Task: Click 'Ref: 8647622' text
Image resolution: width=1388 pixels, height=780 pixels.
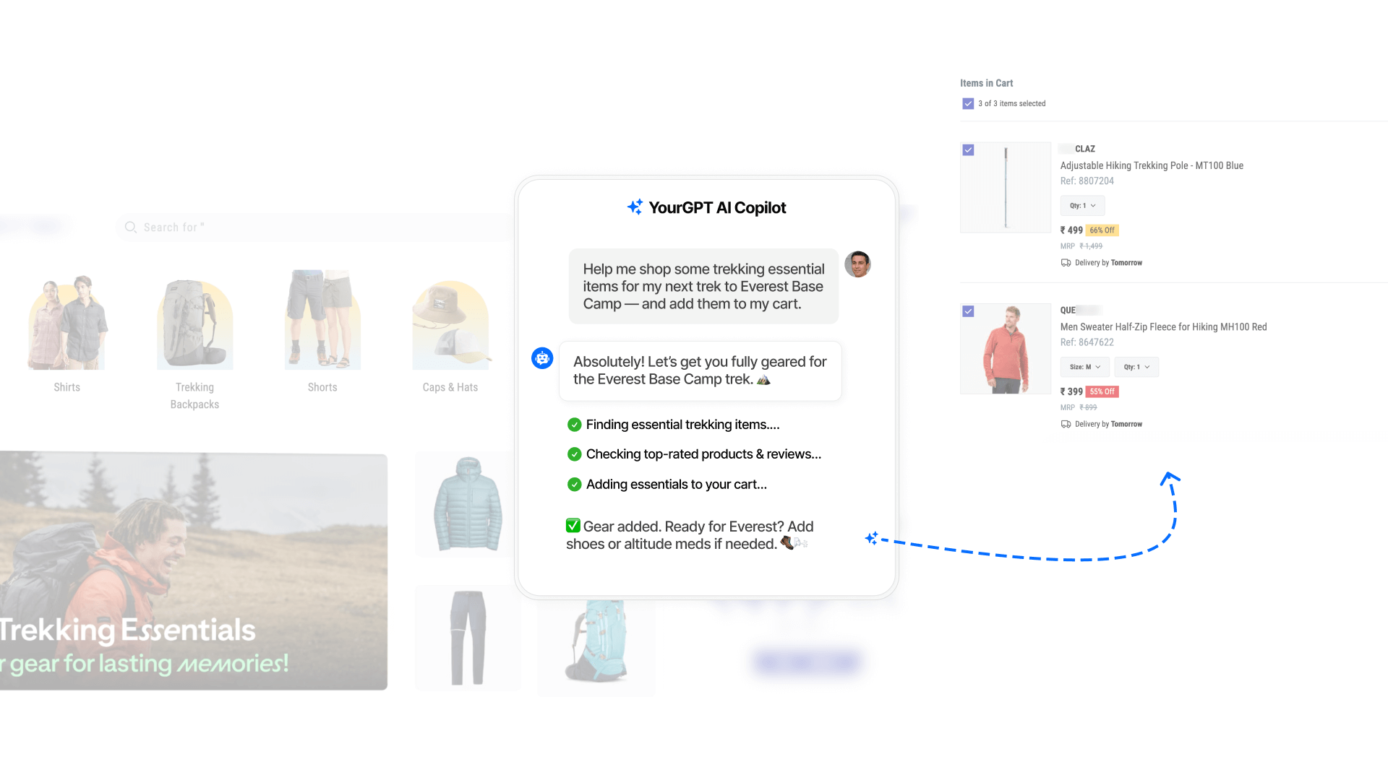Action: [x=1087, y=342]
